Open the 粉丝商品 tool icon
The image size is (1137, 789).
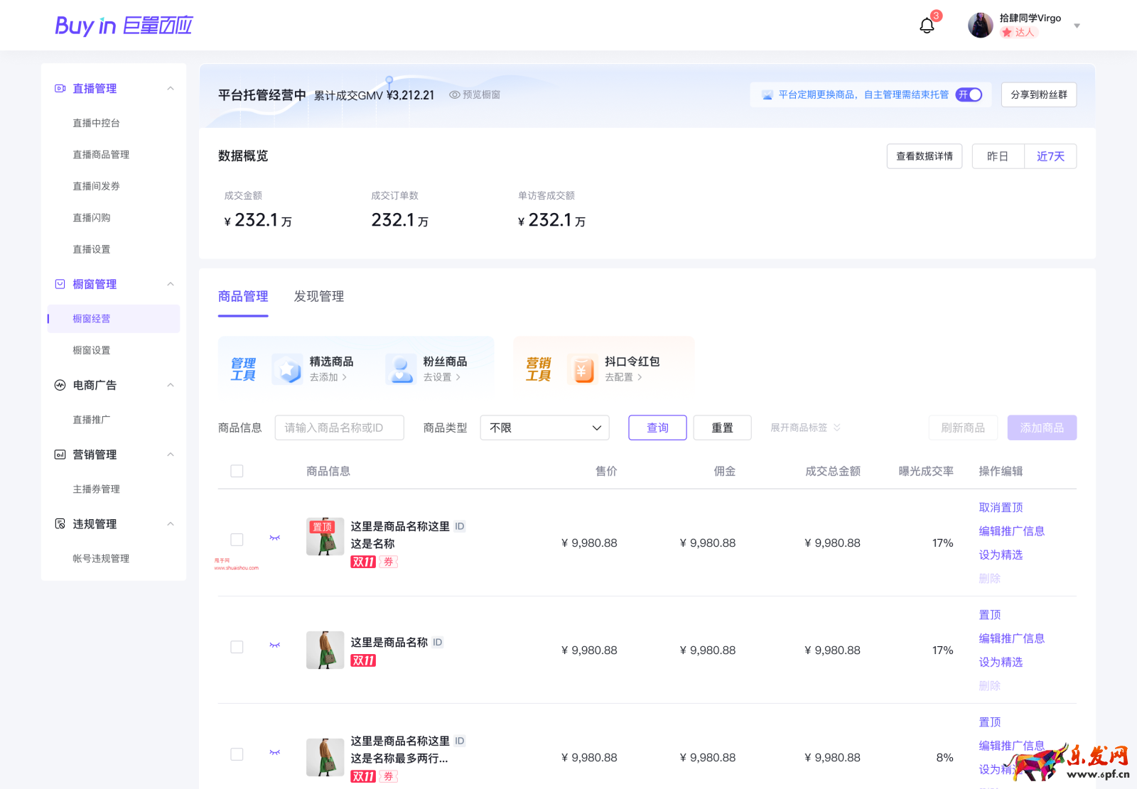(400, 369)
